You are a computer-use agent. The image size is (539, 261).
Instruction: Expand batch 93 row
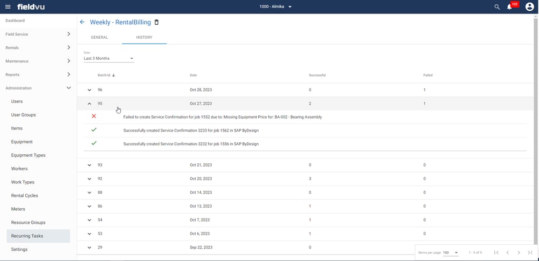click(x=89, y=165)
